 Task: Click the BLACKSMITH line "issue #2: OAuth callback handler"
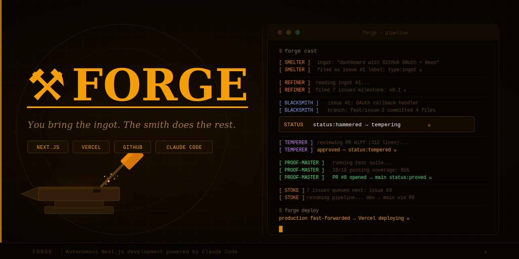349,103
